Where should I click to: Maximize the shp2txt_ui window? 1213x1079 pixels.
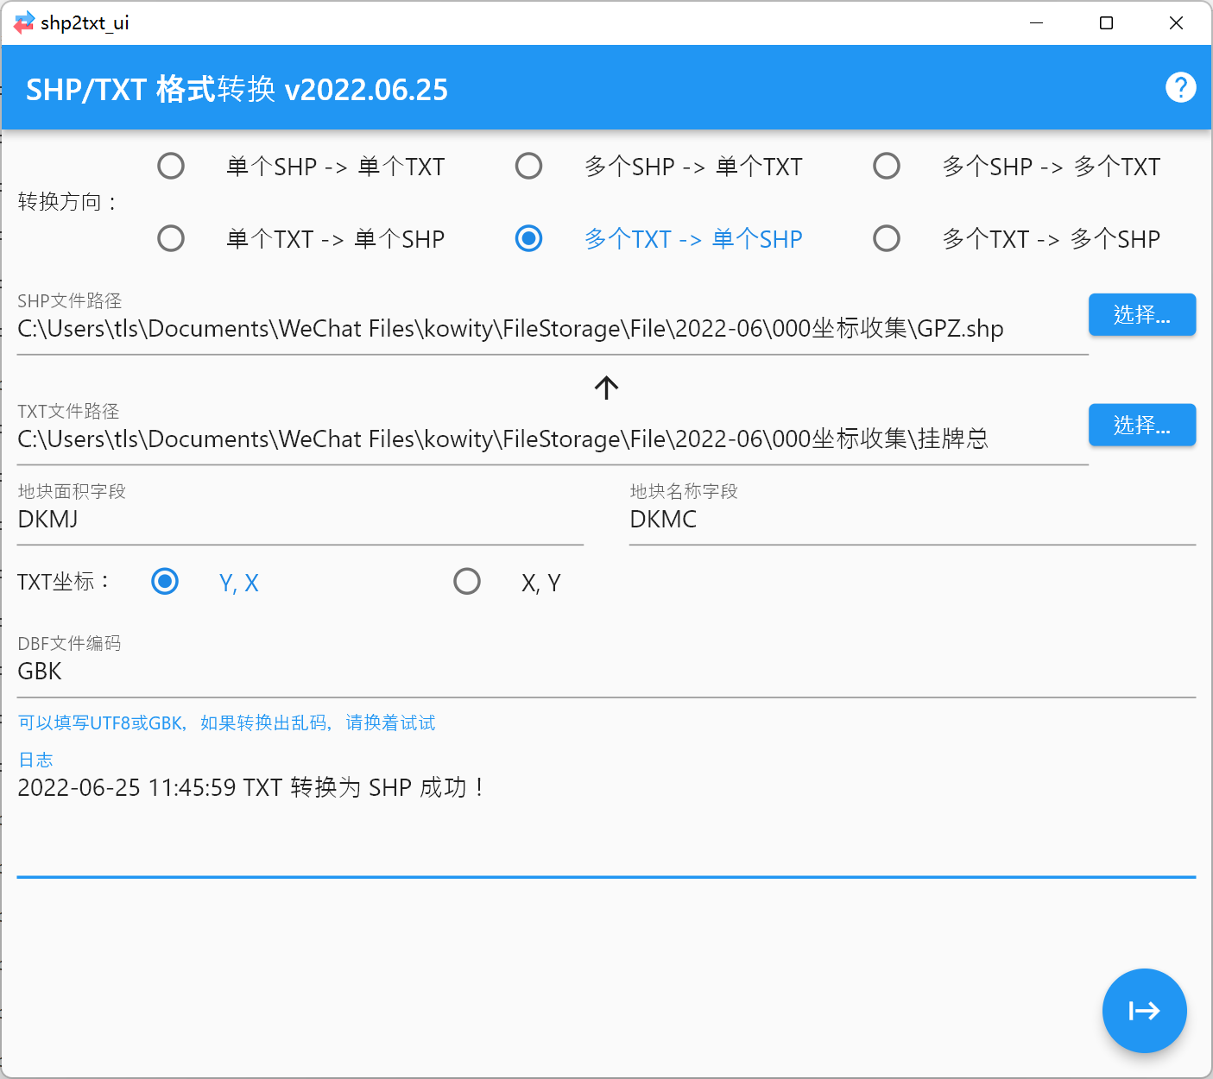point(1106,23)
